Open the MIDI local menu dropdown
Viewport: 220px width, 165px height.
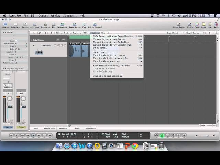click(x=86, y=33)
